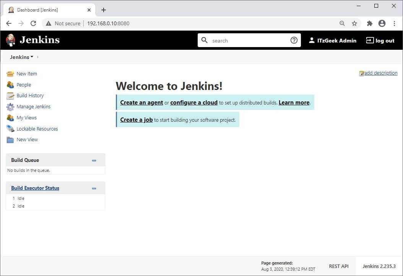Go back with the browser back arrow
The width and height of the screenshot is (403, 276).
point(9,23)
